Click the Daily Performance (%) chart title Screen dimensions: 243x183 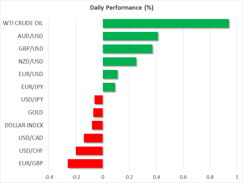[x=121, y=8]
